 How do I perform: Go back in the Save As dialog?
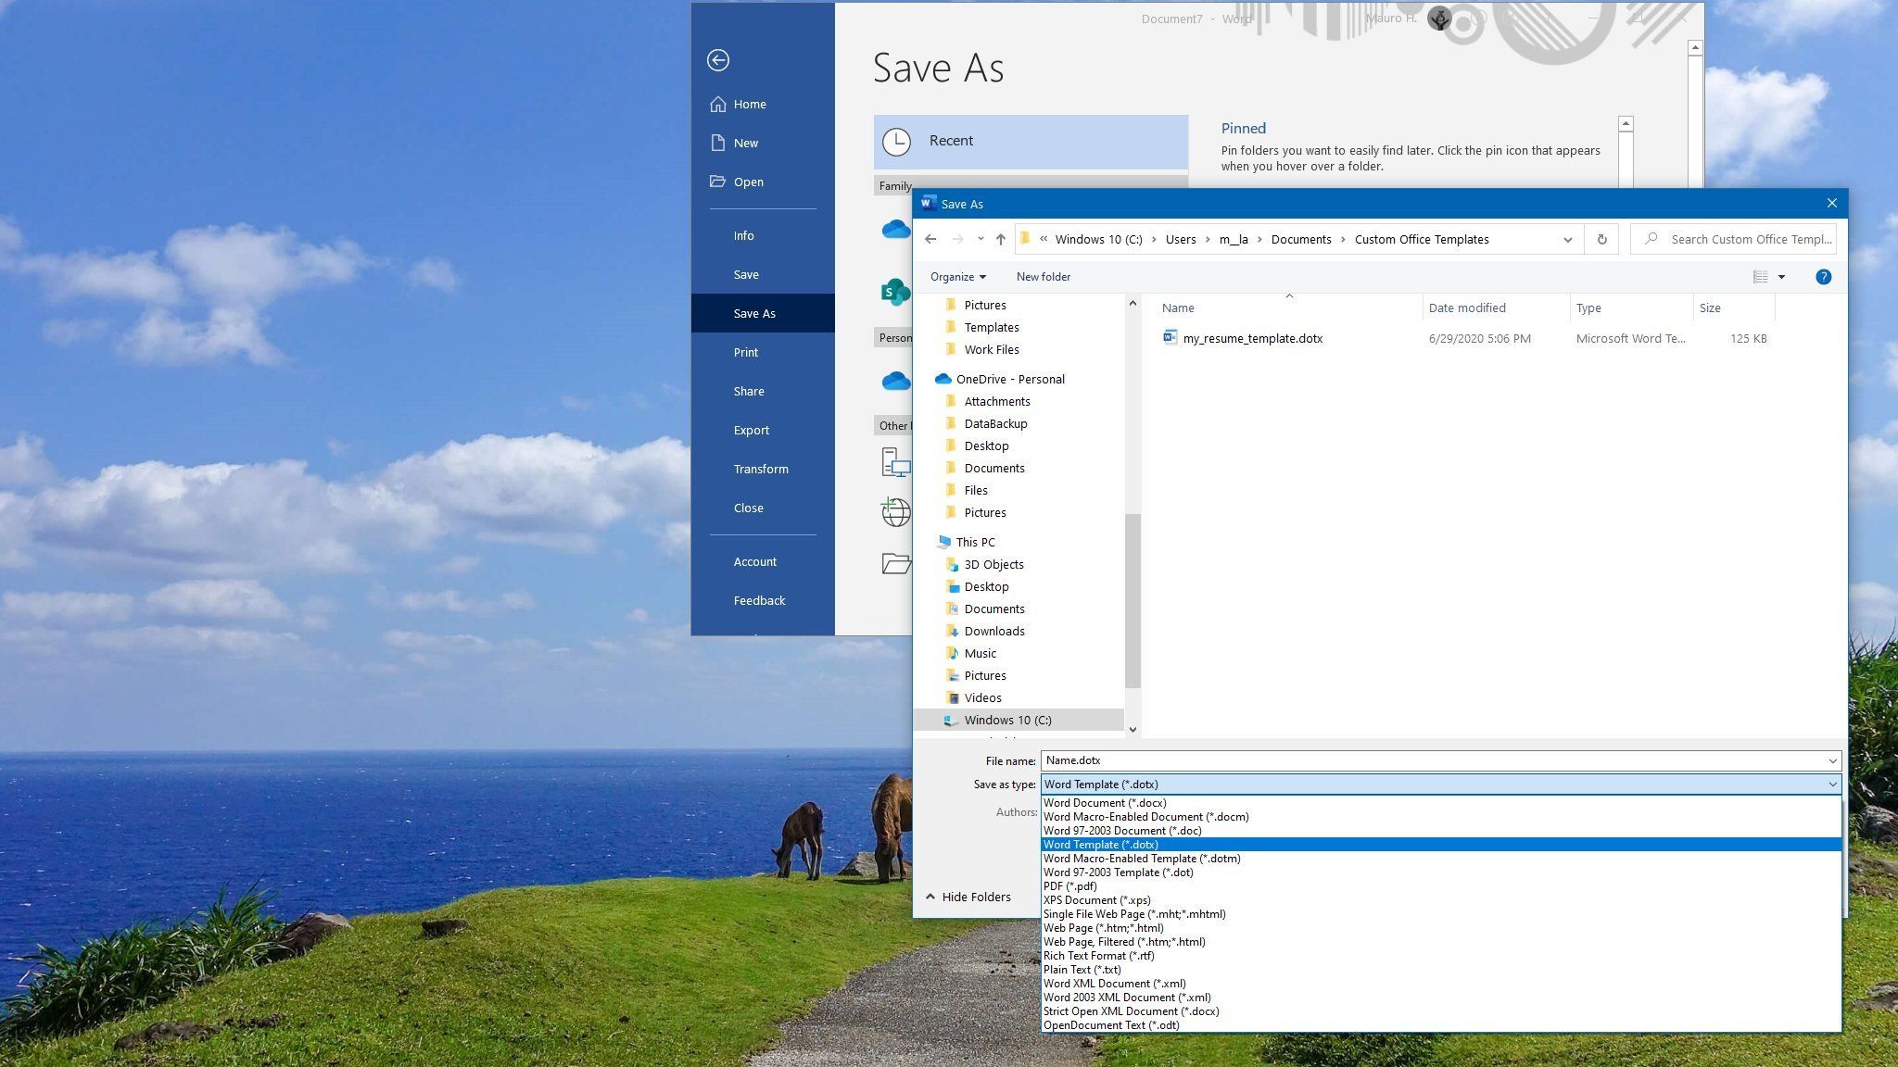click(x=930, y=239)
